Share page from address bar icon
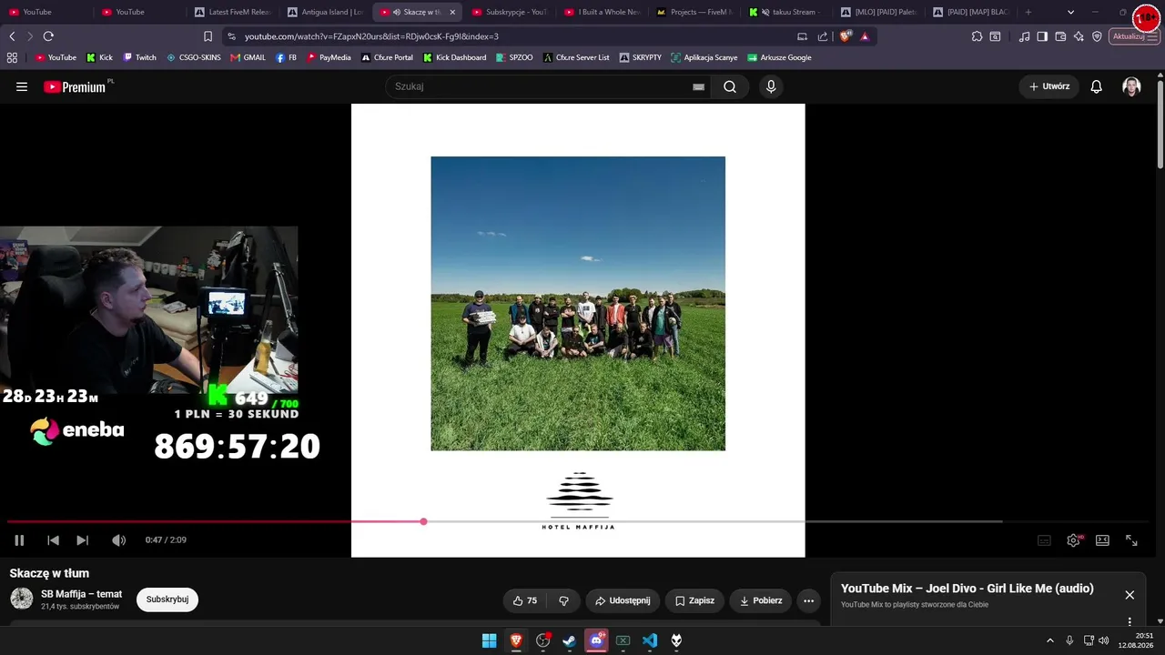 [x=823, y=36]
